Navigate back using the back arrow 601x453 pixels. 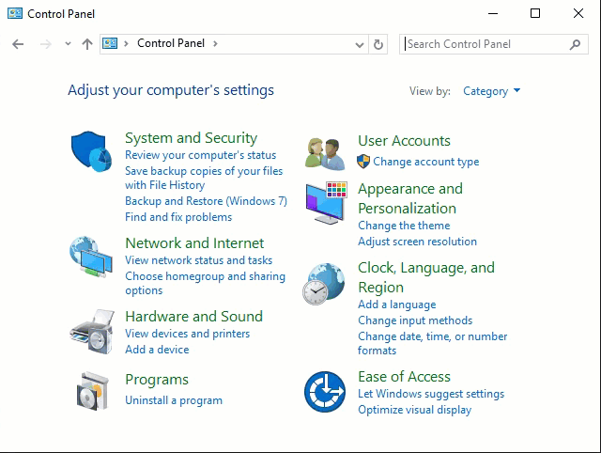pos(18,44)
